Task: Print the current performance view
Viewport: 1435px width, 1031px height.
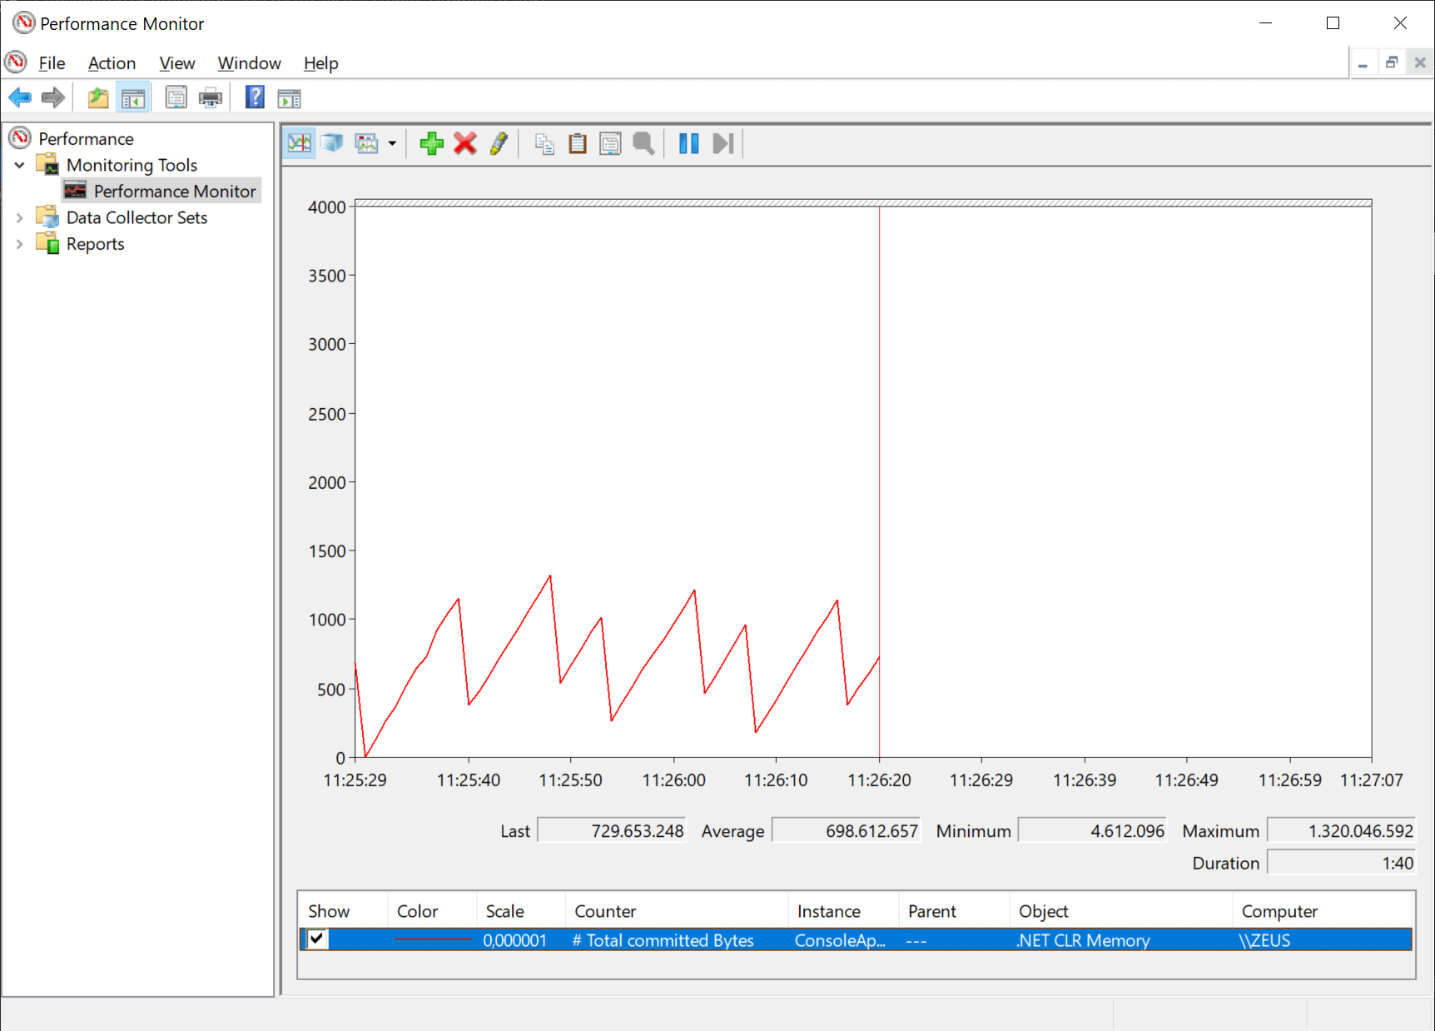Action: click(x=211, y=97)
